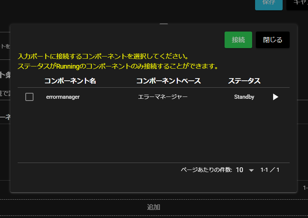Sort by コンポーネント名 column header

coord(70,81)
